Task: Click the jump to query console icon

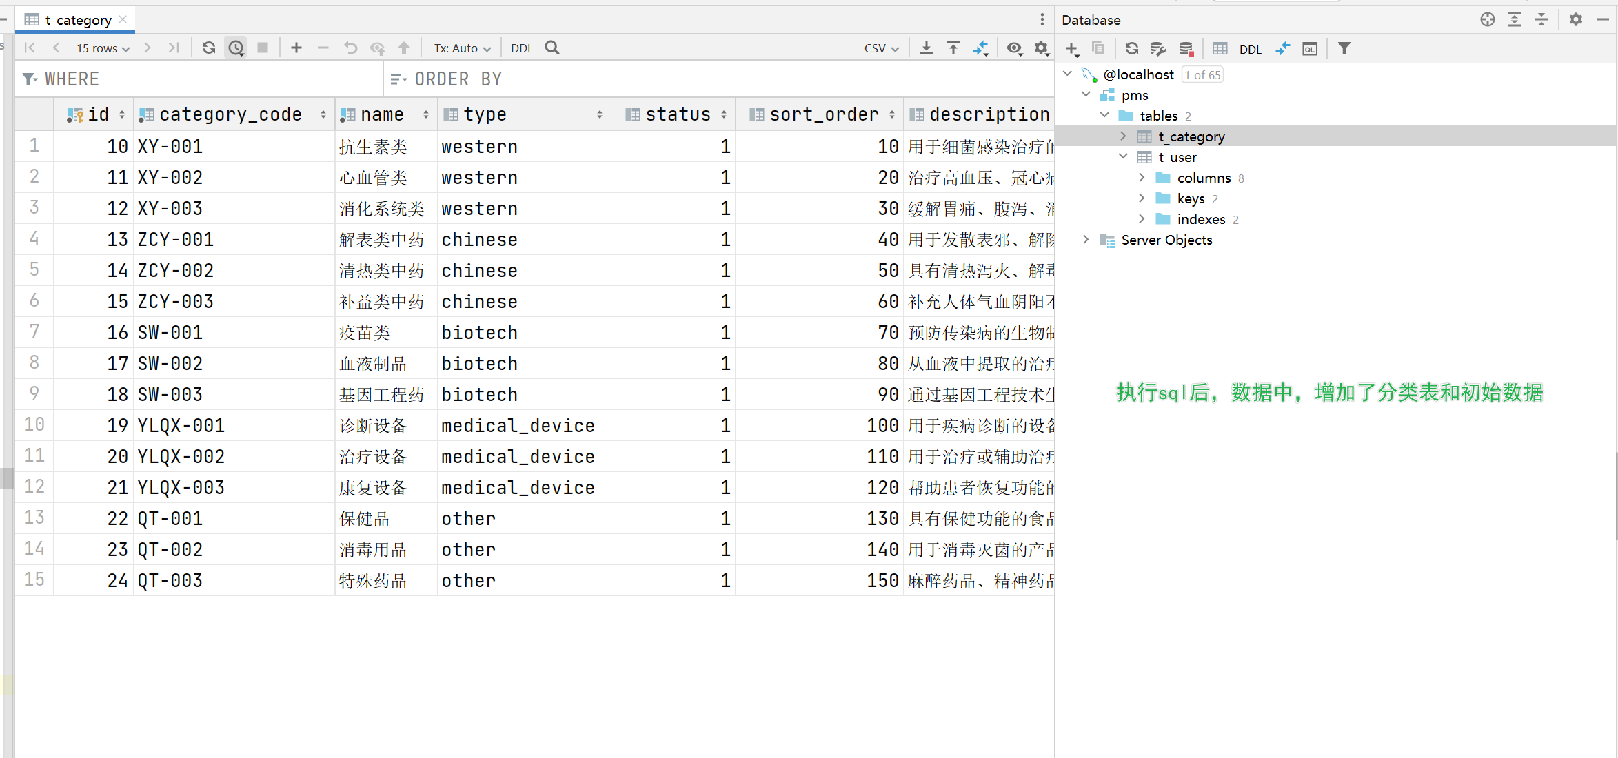Action: (x=1309, y=48)
